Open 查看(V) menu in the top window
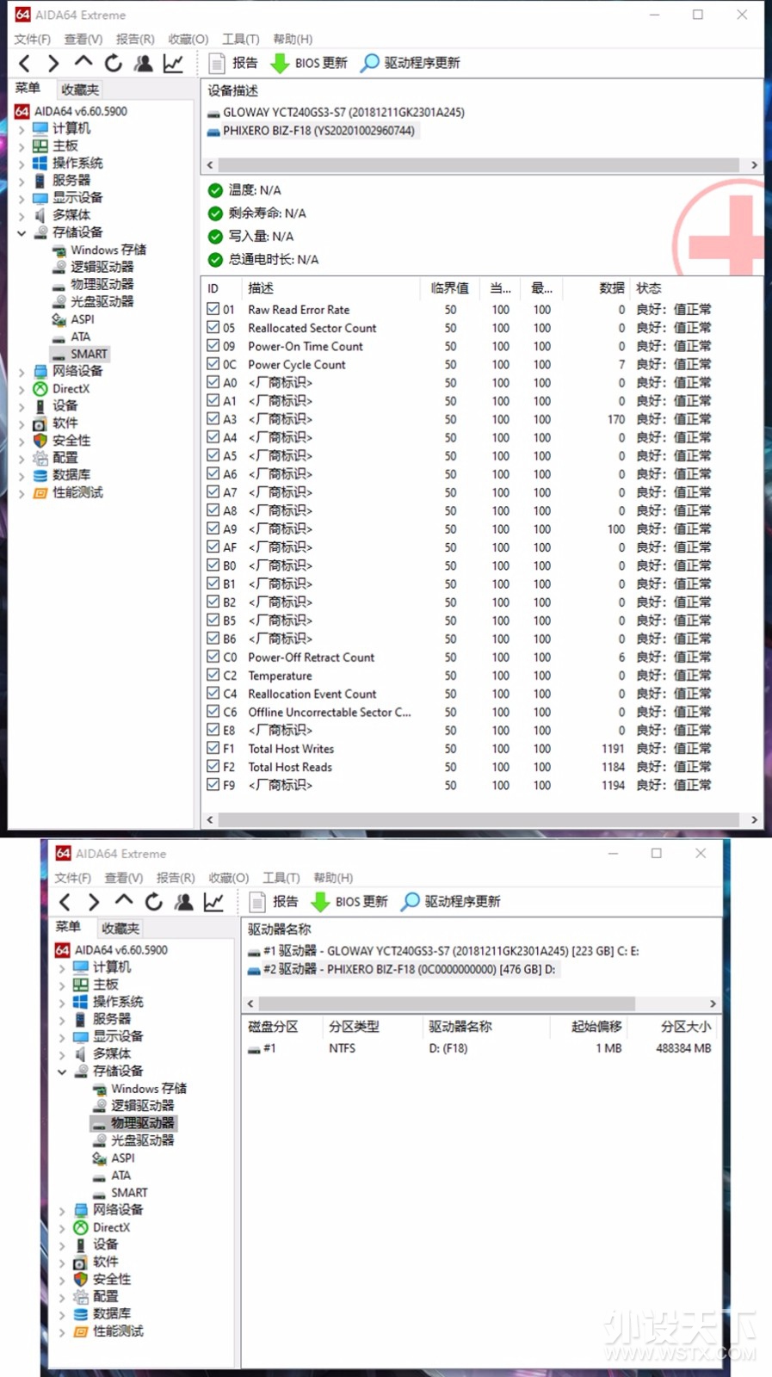Screen dimensions: 772x1377 point(83,39)
